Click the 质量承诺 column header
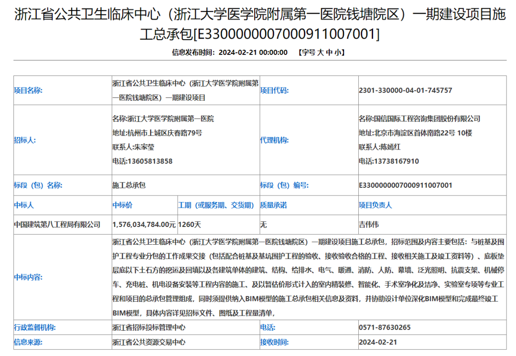Viewport: 516px width, 356px height. [x=273, y=205]
